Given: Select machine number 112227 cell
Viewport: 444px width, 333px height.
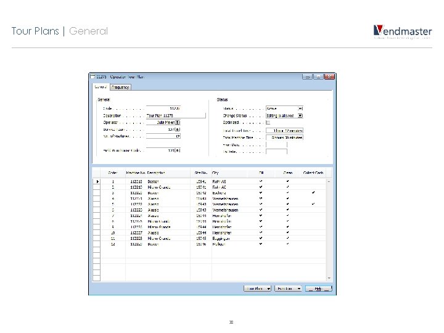Looking at the screenshot, I should pos(136,232).
